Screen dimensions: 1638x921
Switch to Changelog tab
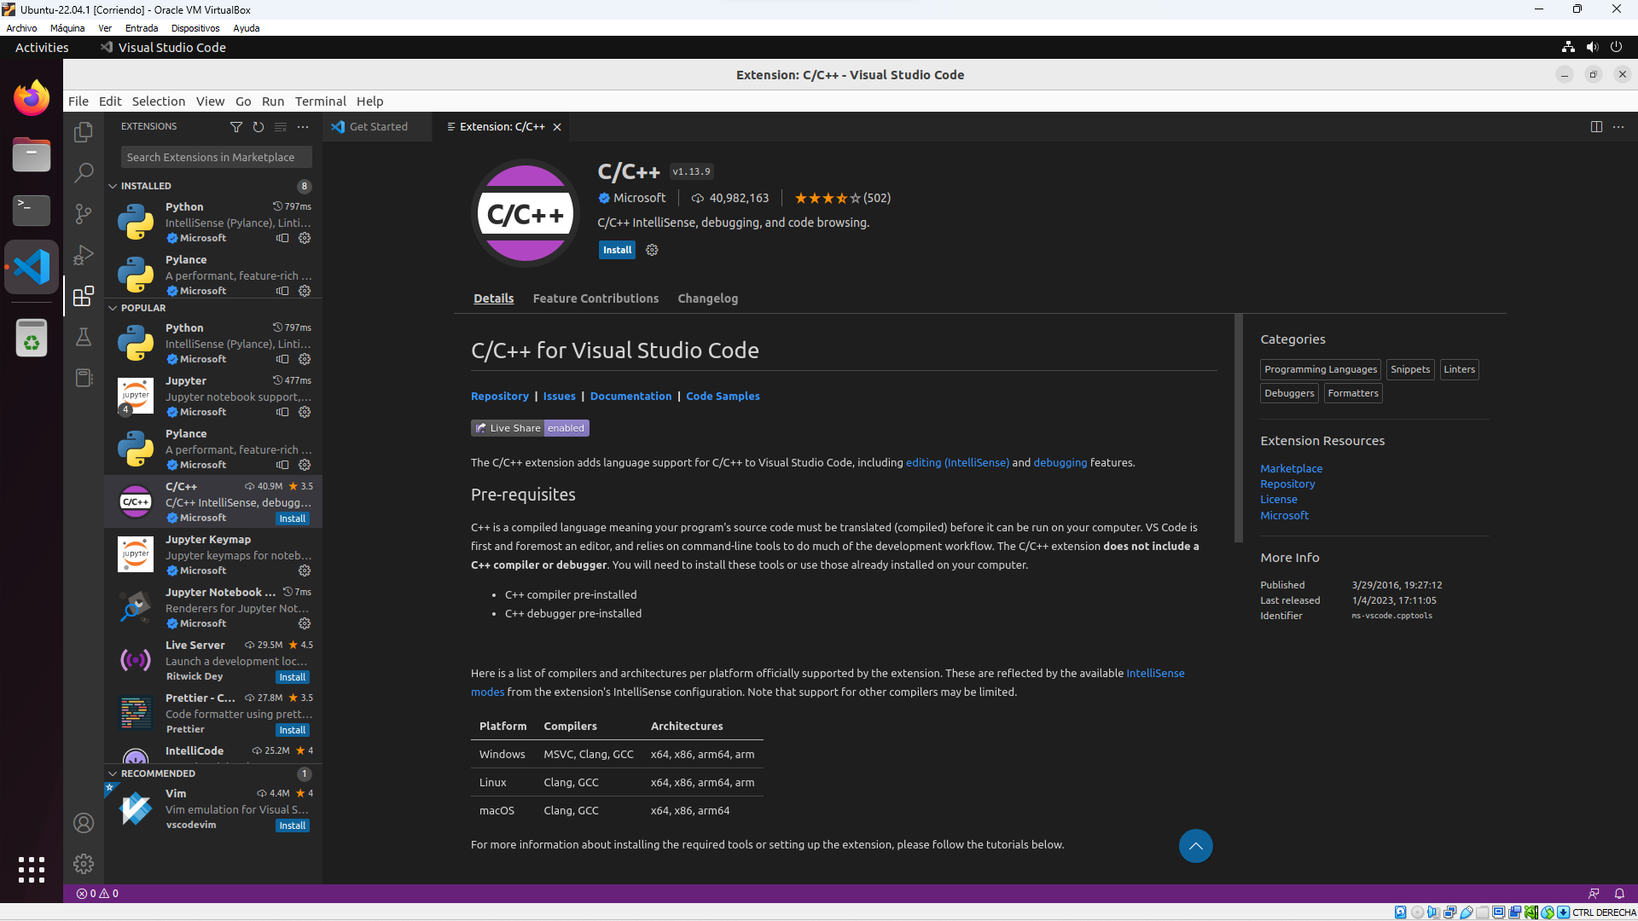click(706, 298)
